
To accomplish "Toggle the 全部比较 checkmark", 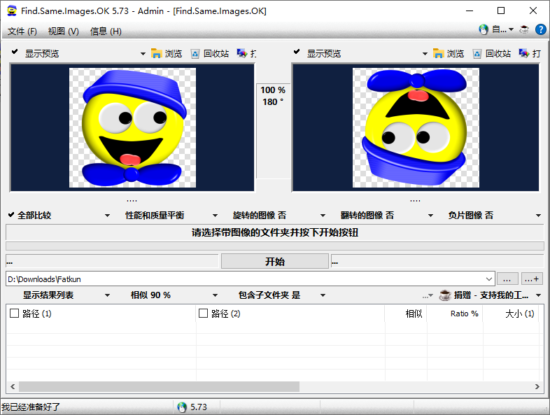I will click(11, 214).
